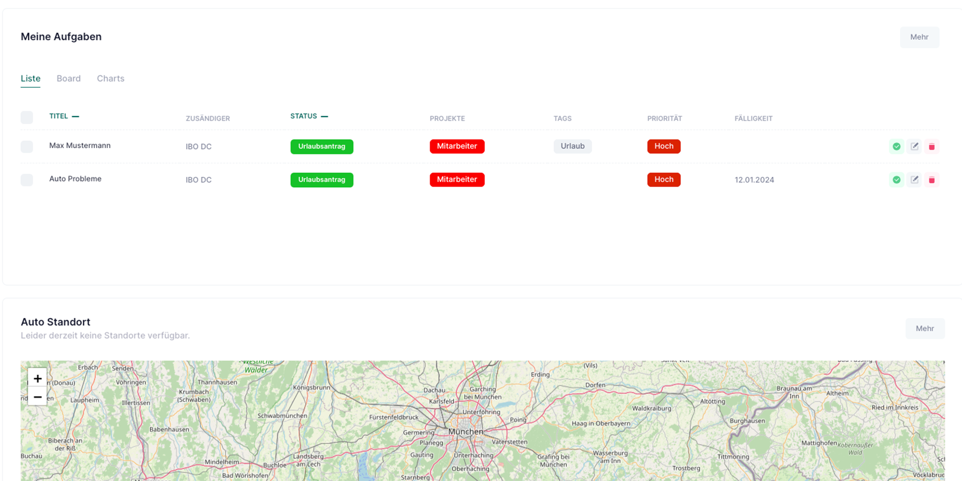This screenshot has height=481, width=962.
Task: Click the red Mitarbeiter badge for Max Mustermann
Action: (x=457, y=146)
